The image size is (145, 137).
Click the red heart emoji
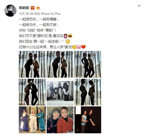(x=83, y=47)
